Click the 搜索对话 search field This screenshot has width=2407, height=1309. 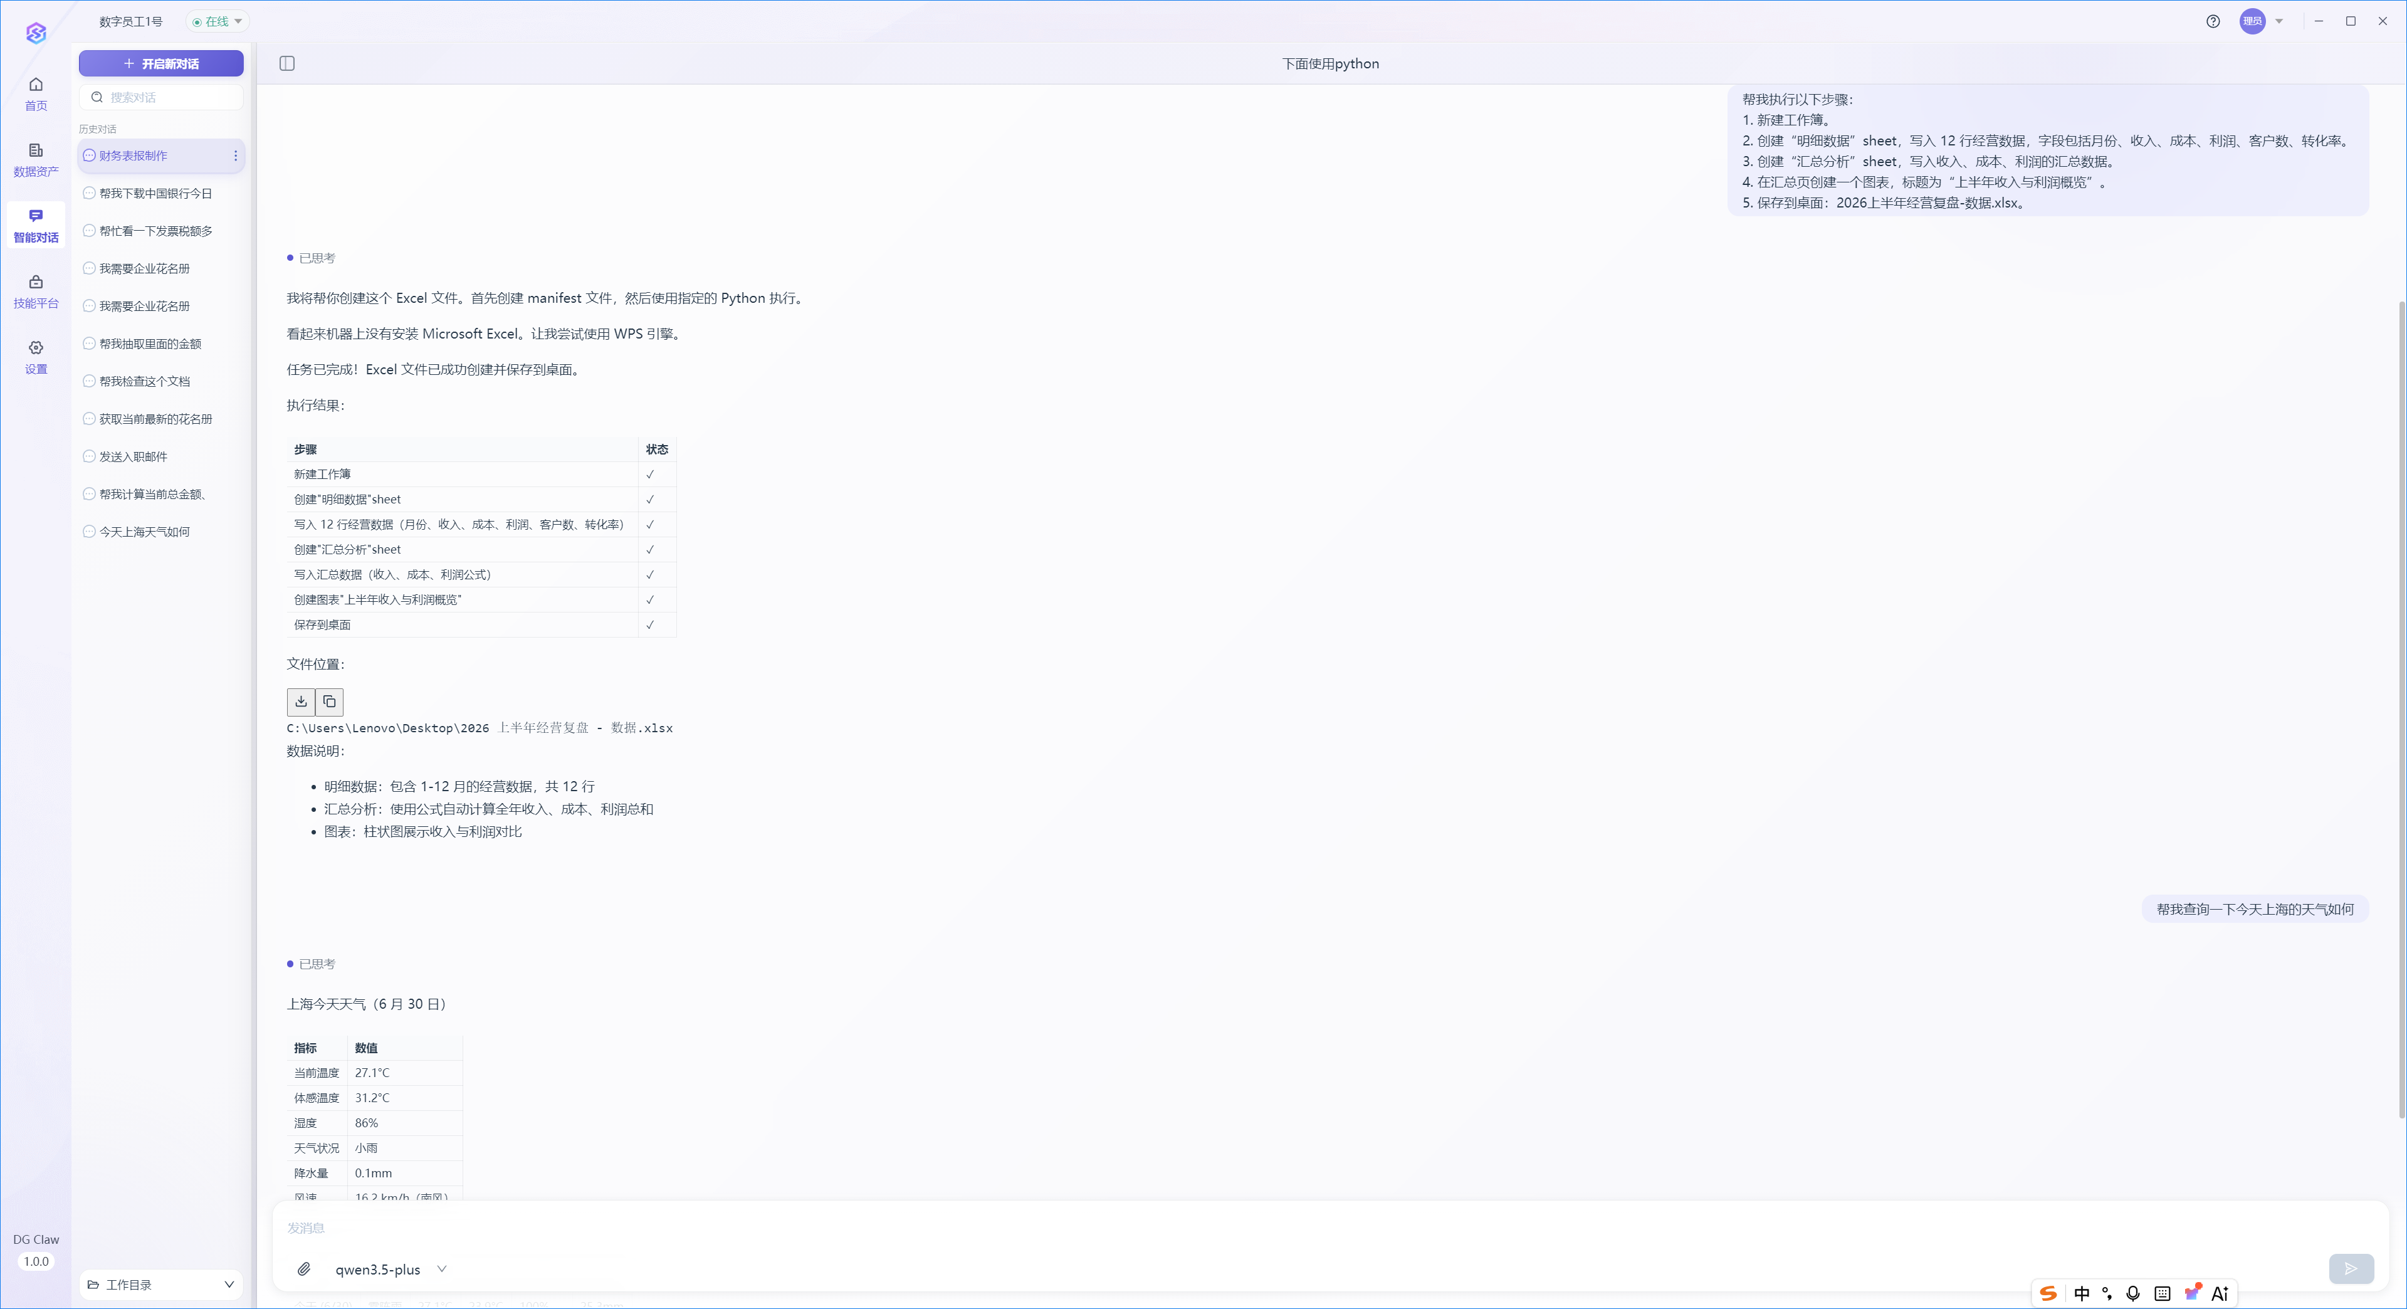(160, 97)
